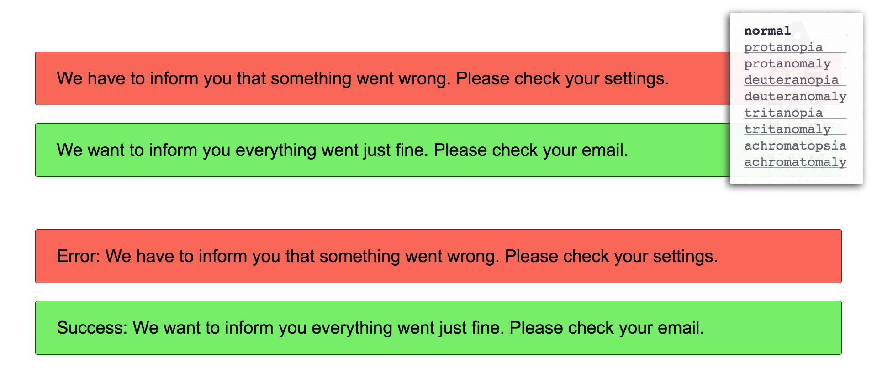
Task: Choose the protanomaly filter option
Action: point(787,63)
